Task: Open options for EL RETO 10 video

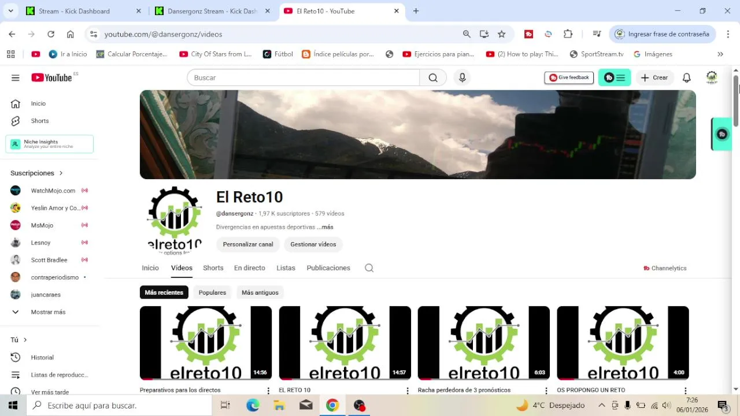Action: (x=408, y=391)
